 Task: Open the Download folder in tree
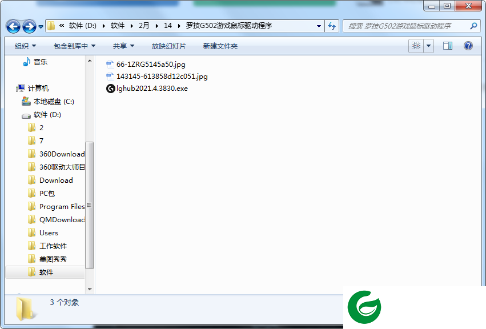(56, 180)
